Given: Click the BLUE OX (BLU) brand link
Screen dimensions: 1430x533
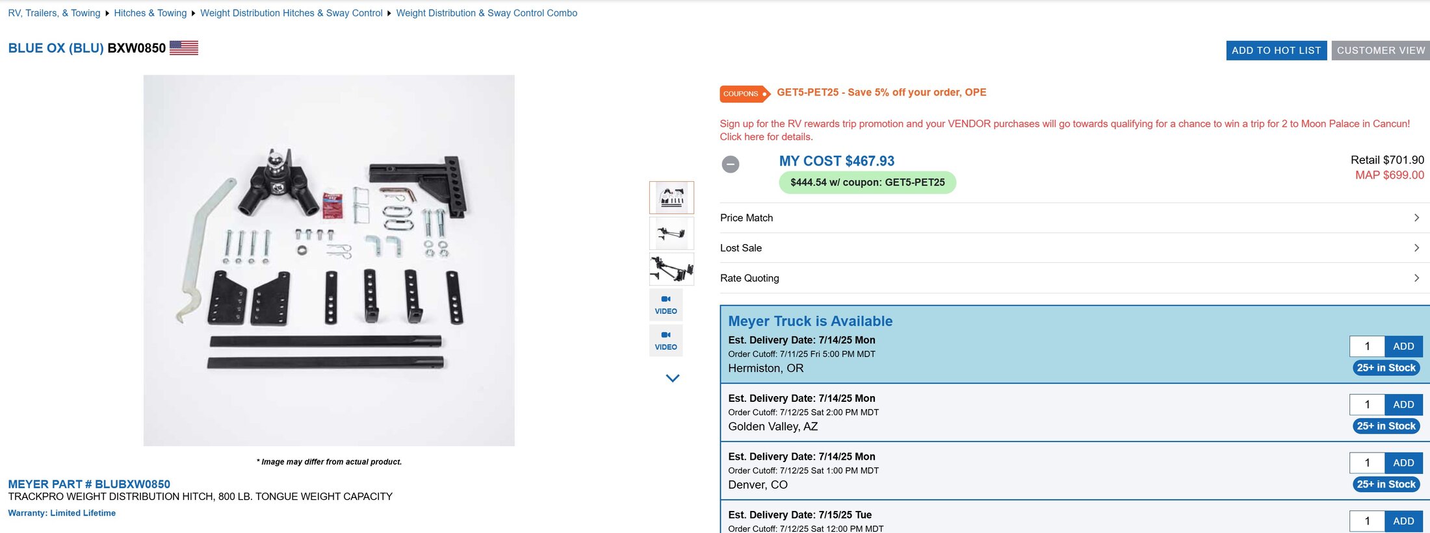Looking at the screenshot, I should pos(56,49).
